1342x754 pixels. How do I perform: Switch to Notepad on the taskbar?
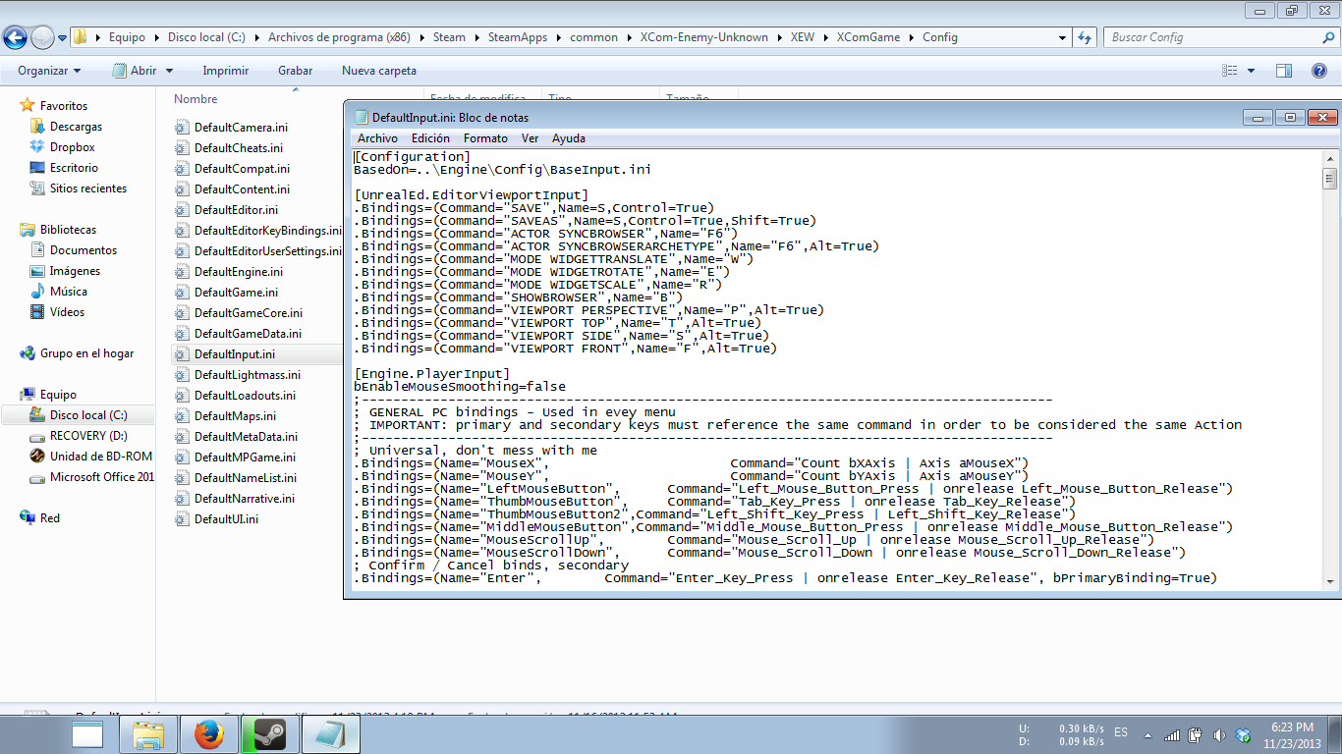[x=329, y=734]
